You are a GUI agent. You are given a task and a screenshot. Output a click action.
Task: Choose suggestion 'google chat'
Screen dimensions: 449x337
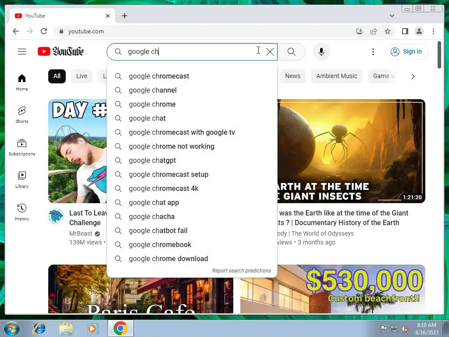tap(192, 118)
